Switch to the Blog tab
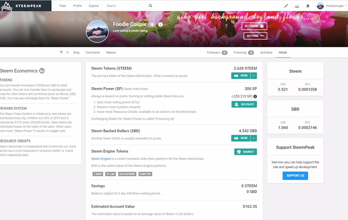This screenshot has width=348, height=220. point(76,52)
